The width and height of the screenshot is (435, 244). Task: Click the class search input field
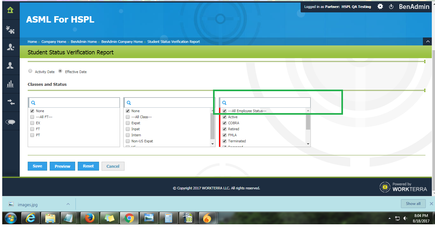[x=169, y=102]
